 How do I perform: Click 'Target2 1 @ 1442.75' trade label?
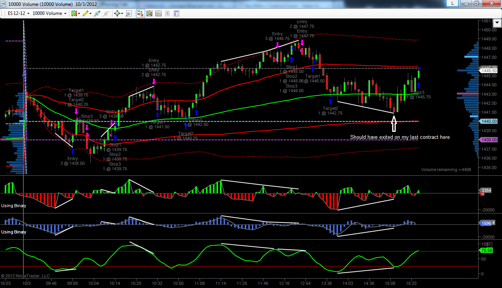click(330, 111)
